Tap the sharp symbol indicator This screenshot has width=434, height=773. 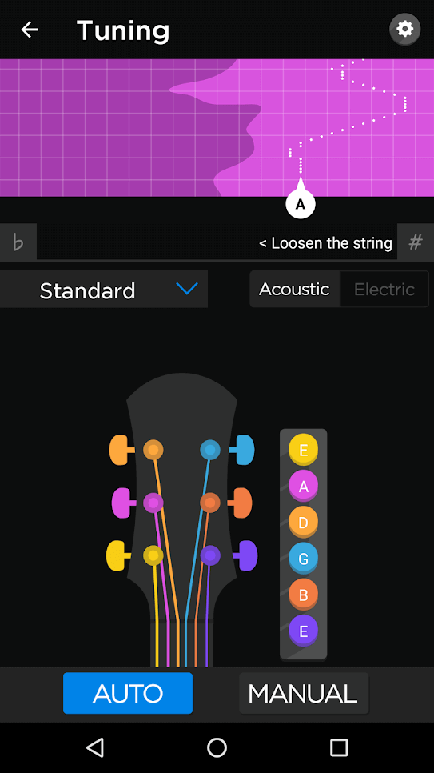[x=416, y=242]
